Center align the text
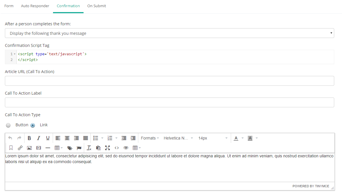This screenshot has height=193, width=342. click(x=67, y=138)
